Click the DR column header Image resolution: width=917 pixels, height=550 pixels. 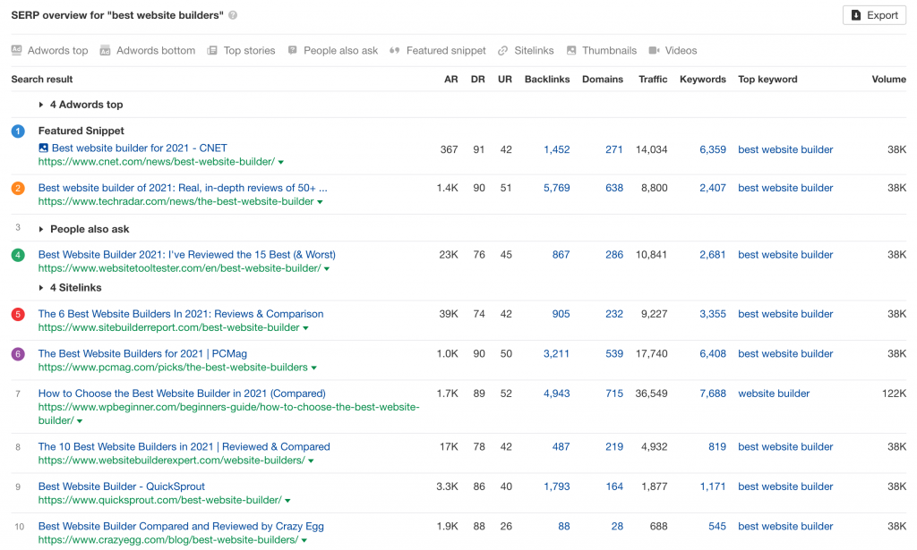(478, 80)
